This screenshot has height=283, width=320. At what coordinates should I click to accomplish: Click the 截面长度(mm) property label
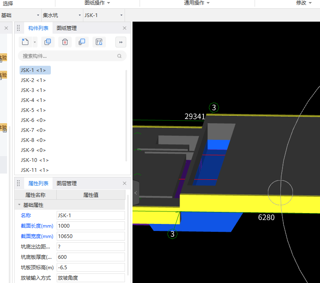[x=37, y=226]
